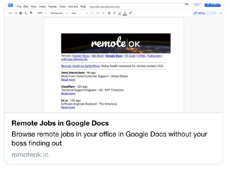Click Work From Home Customer Support line

coord(94,76)
